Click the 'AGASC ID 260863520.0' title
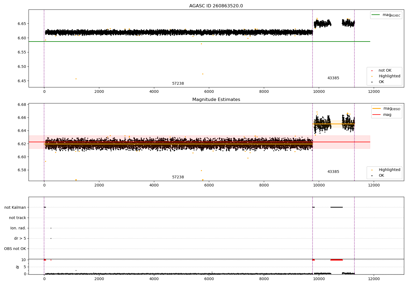408x285 pixels. (216, 6)
